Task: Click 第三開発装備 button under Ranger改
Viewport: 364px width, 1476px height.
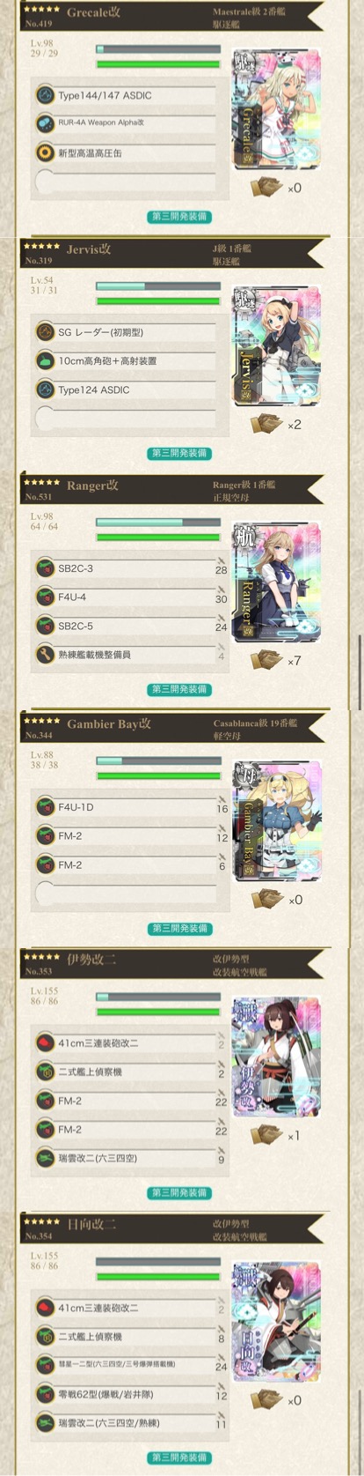Action: tap(179, 689)
